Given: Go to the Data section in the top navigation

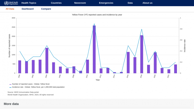Looking at the screenshot, I should 130,3.
